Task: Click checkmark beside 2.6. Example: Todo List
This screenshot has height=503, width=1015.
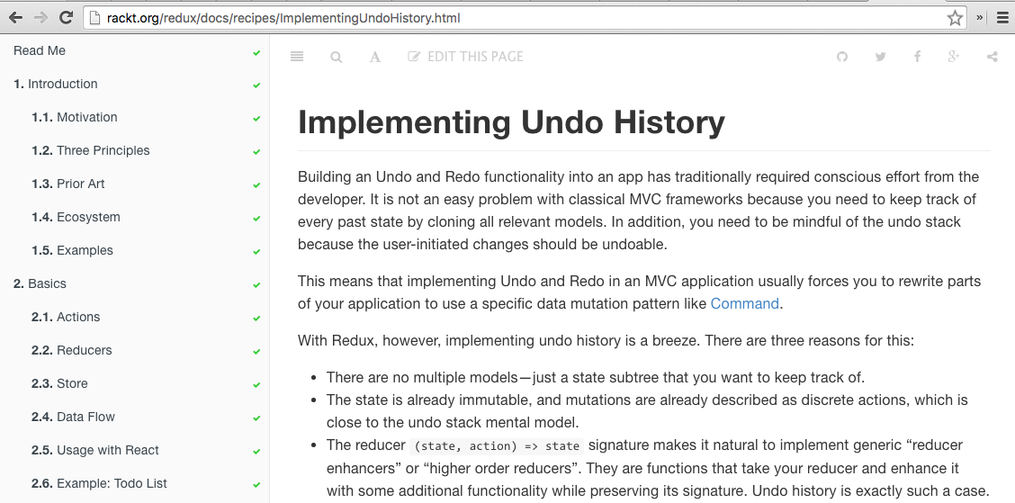Action: [x=257, y=486]
